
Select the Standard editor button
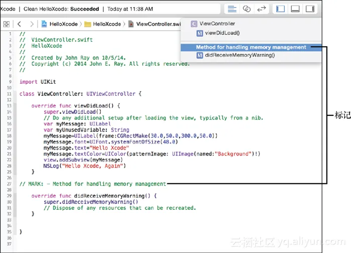tap(232, 9)
